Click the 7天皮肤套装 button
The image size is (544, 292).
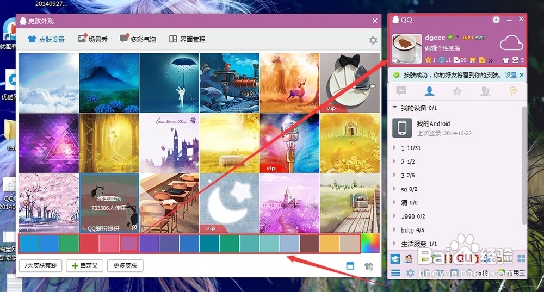pyautogui.click(x=41, y=266)
